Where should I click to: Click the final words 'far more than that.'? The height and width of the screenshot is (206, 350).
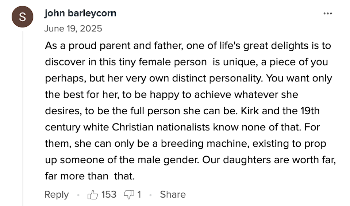pos(90,176)
